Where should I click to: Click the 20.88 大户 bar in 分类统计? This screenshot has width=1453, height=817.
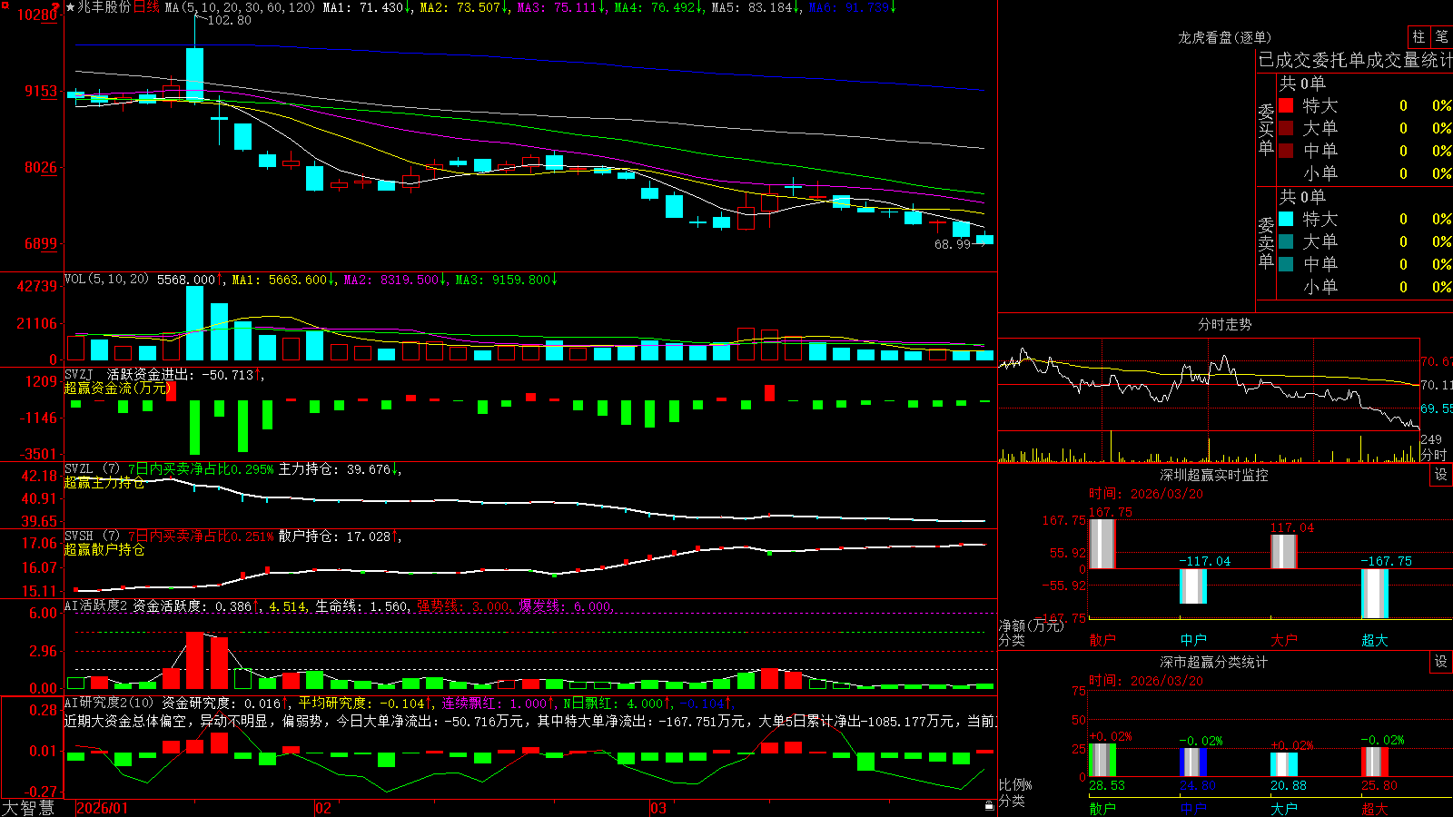[1283, 764]
